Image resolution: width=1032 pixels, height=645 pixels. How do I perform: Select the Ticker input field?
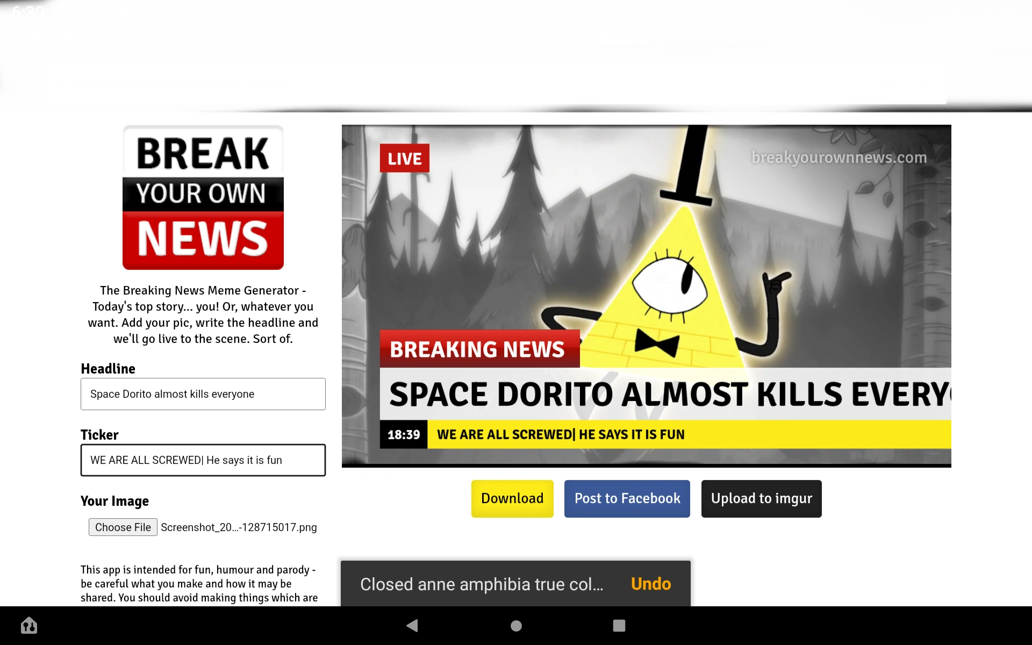click(x=203, y=460)
